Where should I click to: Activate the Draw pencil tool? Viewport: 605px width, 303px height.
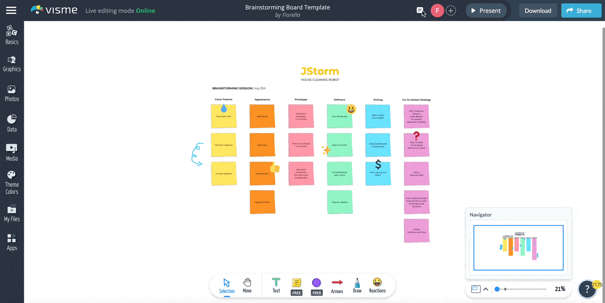[357, 285]
